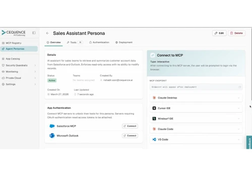The height and width of the screenshot is (189, 252).
Task: Click the Sales Assistant Persona heading
Action: (x=79, y=33)
